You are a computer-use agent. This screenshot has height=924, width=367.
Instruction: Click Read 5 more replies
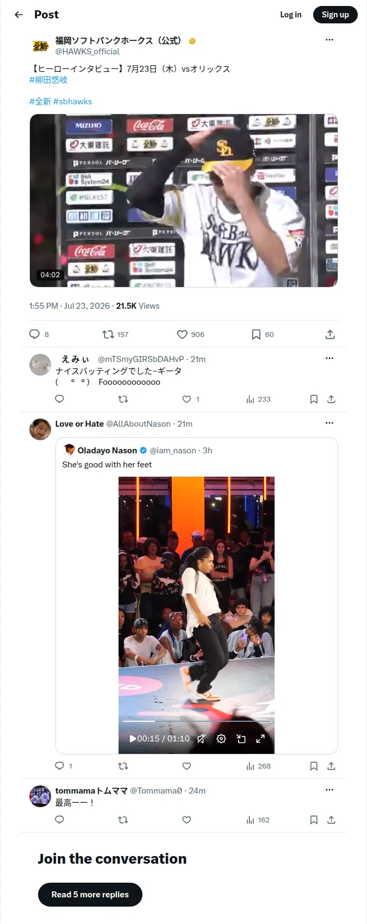pos(90,895)
